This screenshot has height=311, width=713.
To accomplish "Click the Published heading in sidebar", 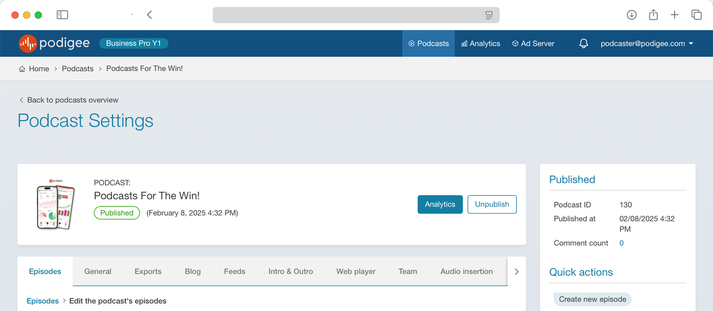I will tap(572, 179).
